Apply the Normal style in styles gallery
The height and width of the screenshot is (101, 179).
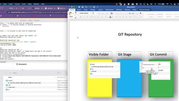(151, 15)
